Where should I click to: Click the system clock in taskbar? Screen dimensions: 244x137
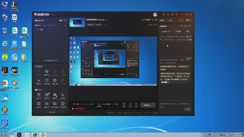pos(237,135)
